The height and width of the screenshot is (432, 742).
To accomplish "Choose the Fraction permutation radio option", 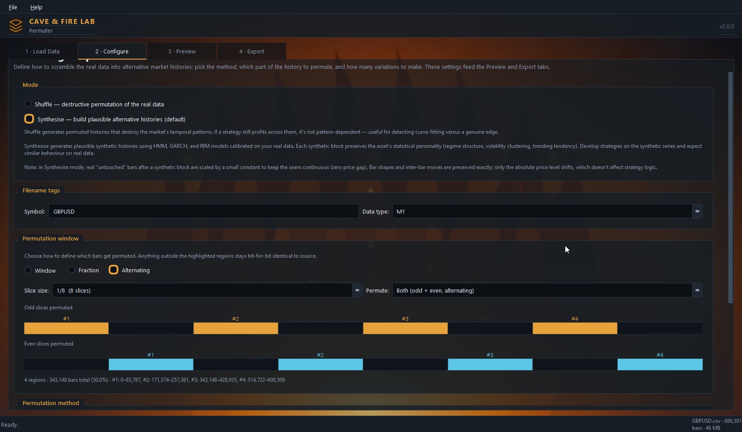I will click(72, 270).
